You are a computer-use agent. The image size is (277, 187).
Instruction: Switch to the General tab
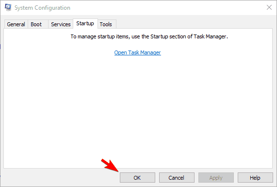tap(16, 24)
